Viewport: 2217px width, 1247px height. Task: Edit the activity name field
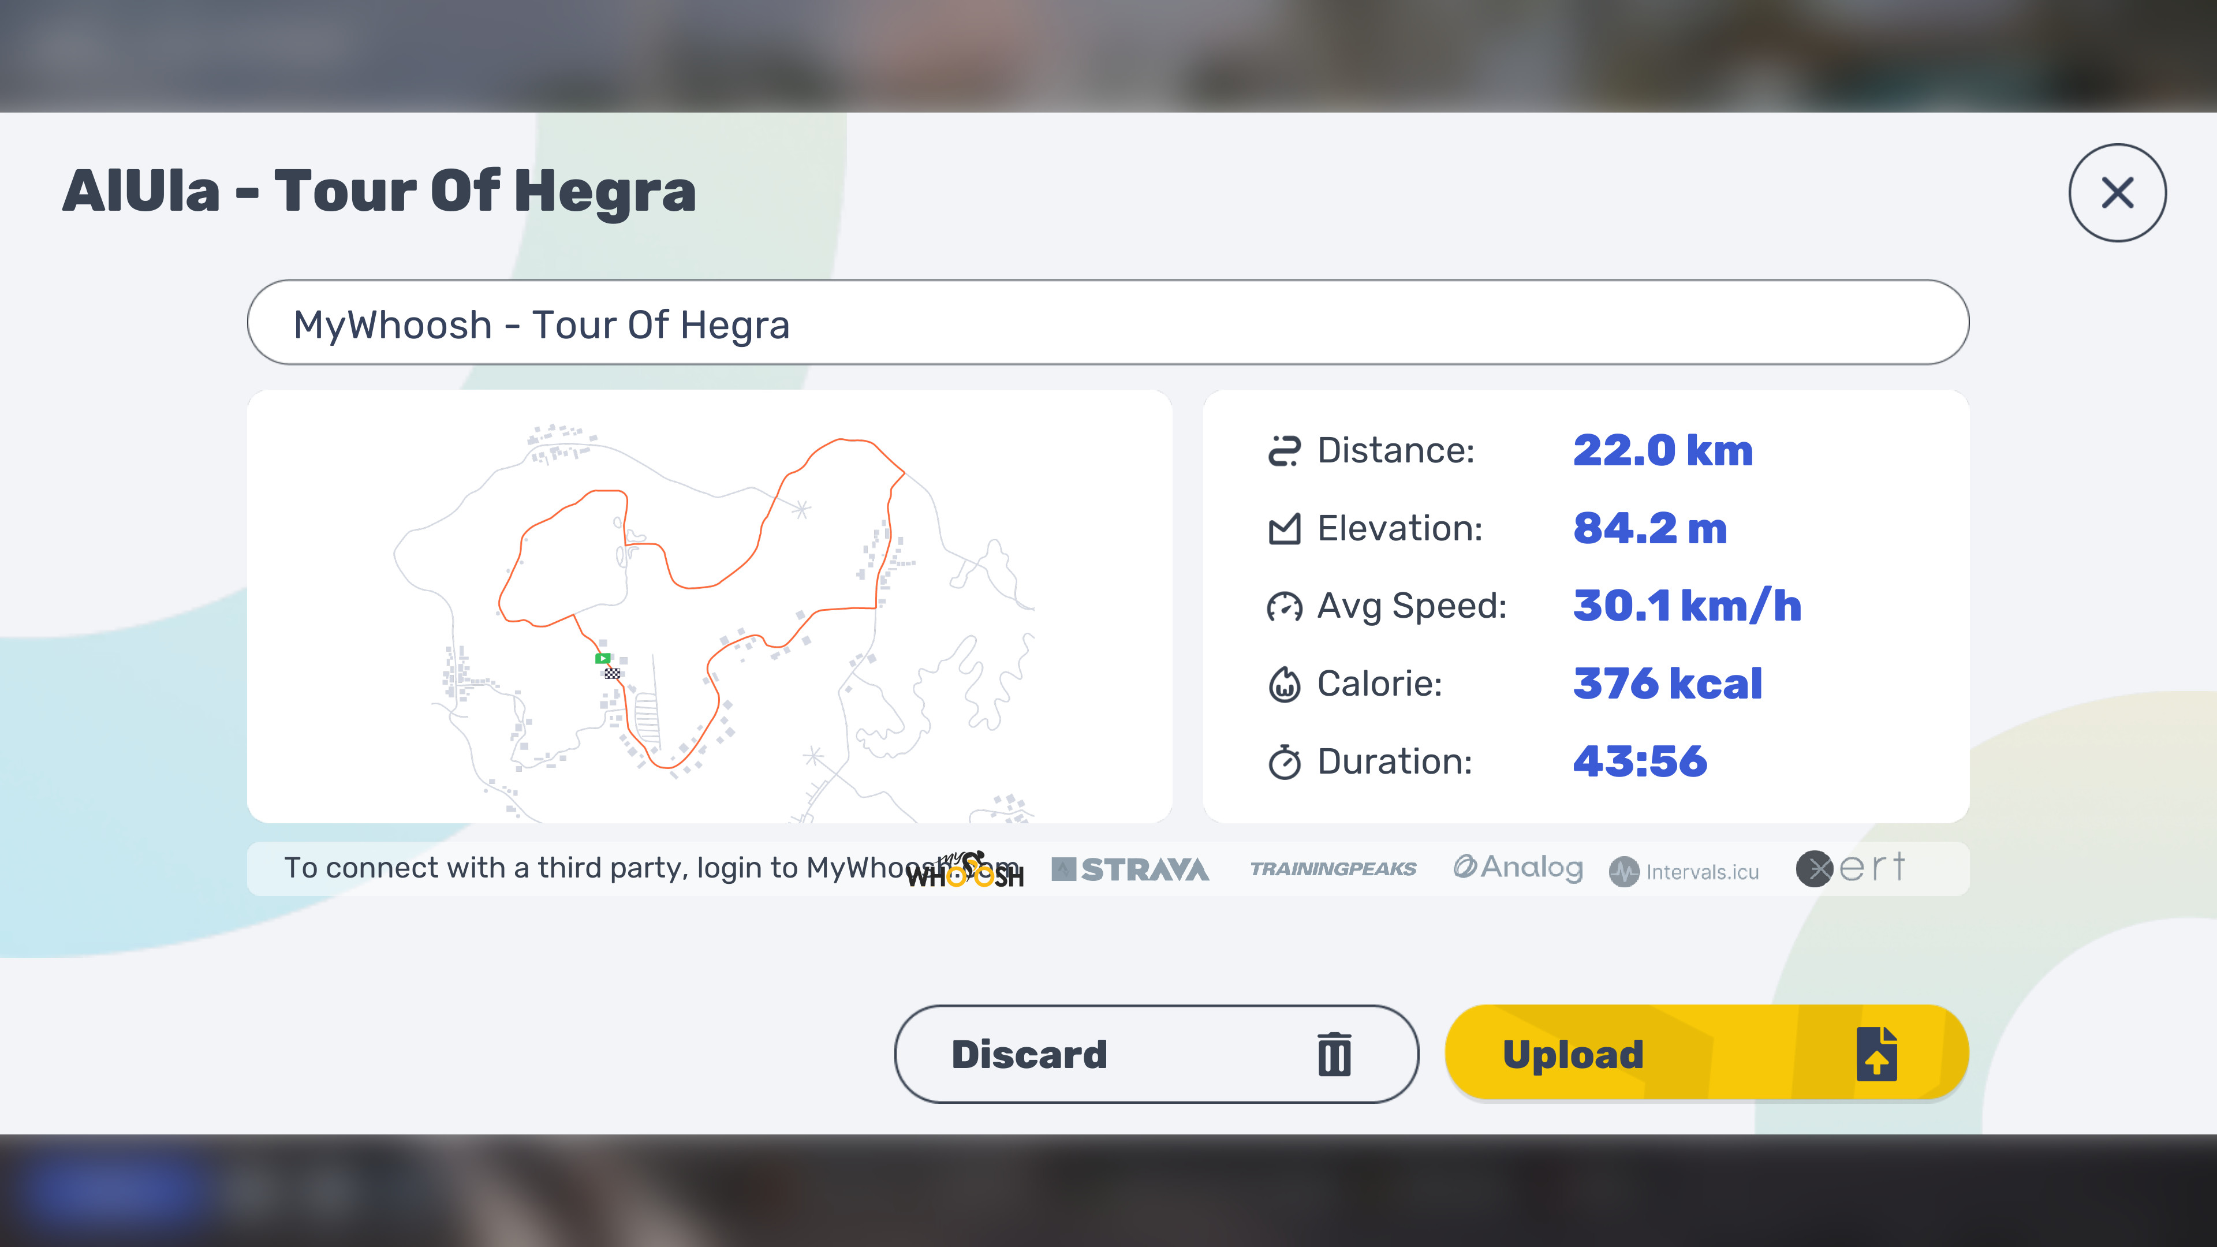tap(1108, 323)
